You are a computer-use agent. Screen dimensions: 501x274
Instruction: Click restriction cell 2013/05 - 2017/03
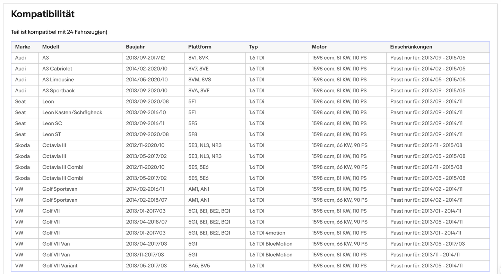click(438, 244)
